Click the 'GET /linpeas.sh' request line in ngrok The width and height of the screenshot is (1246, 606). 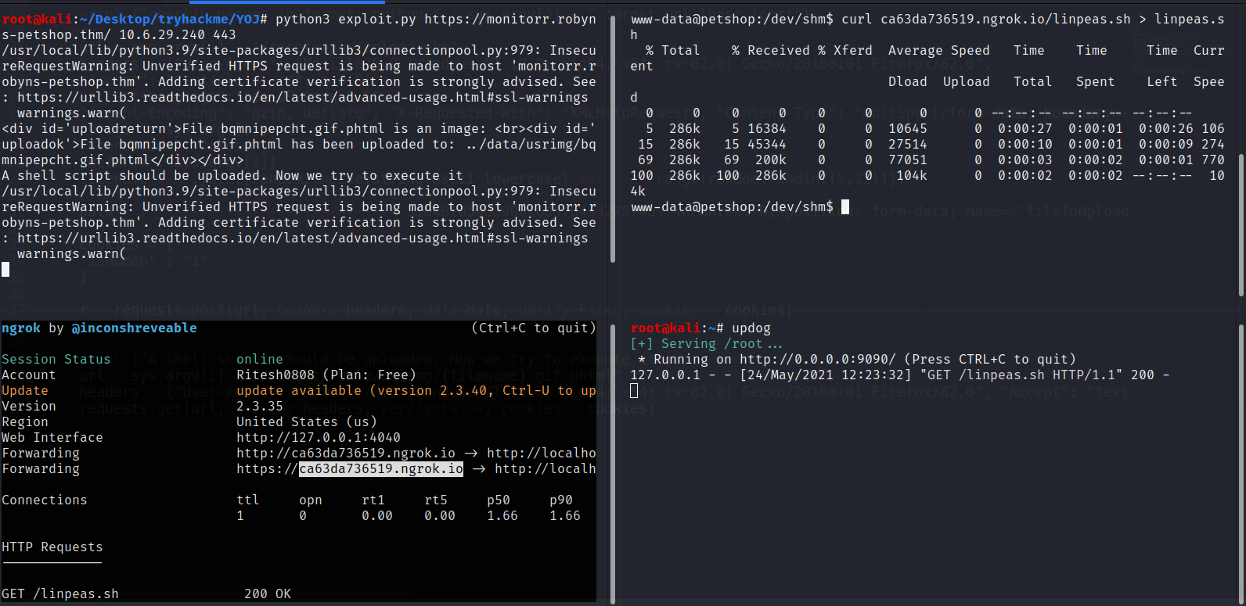[x=60, y=593]
